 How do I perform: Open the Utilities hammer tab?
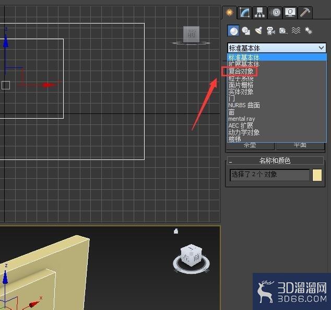click(305, 13)
